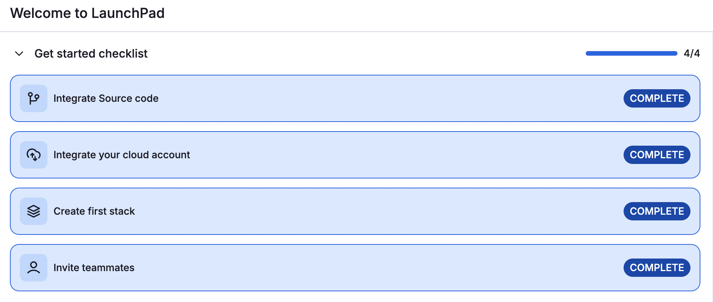Click the blue checklist progress bar

click(631, 53)
